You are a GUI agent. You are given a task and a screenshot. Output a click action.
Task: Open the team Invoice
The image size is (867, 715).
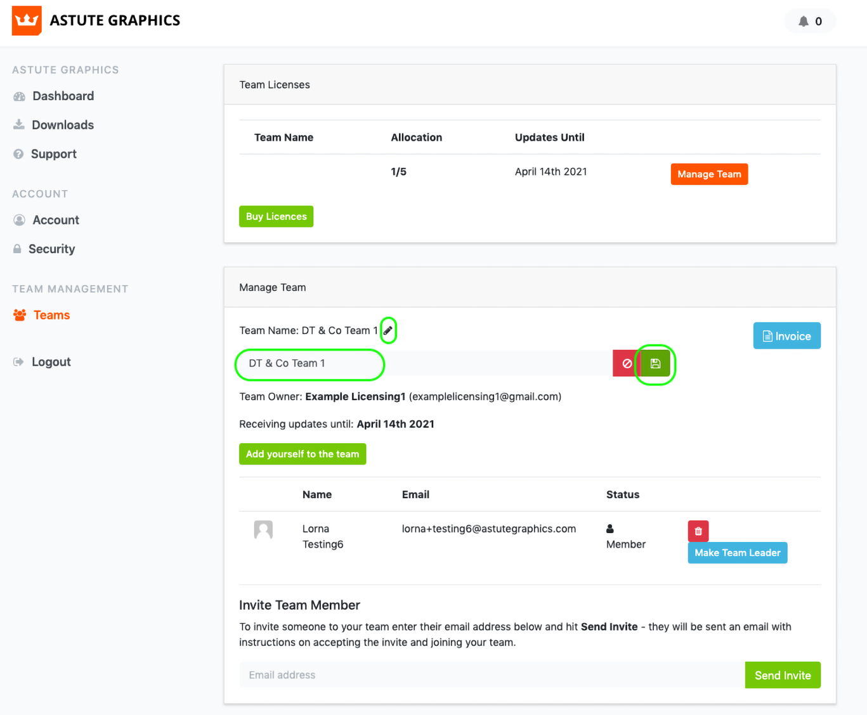(786, 336)
